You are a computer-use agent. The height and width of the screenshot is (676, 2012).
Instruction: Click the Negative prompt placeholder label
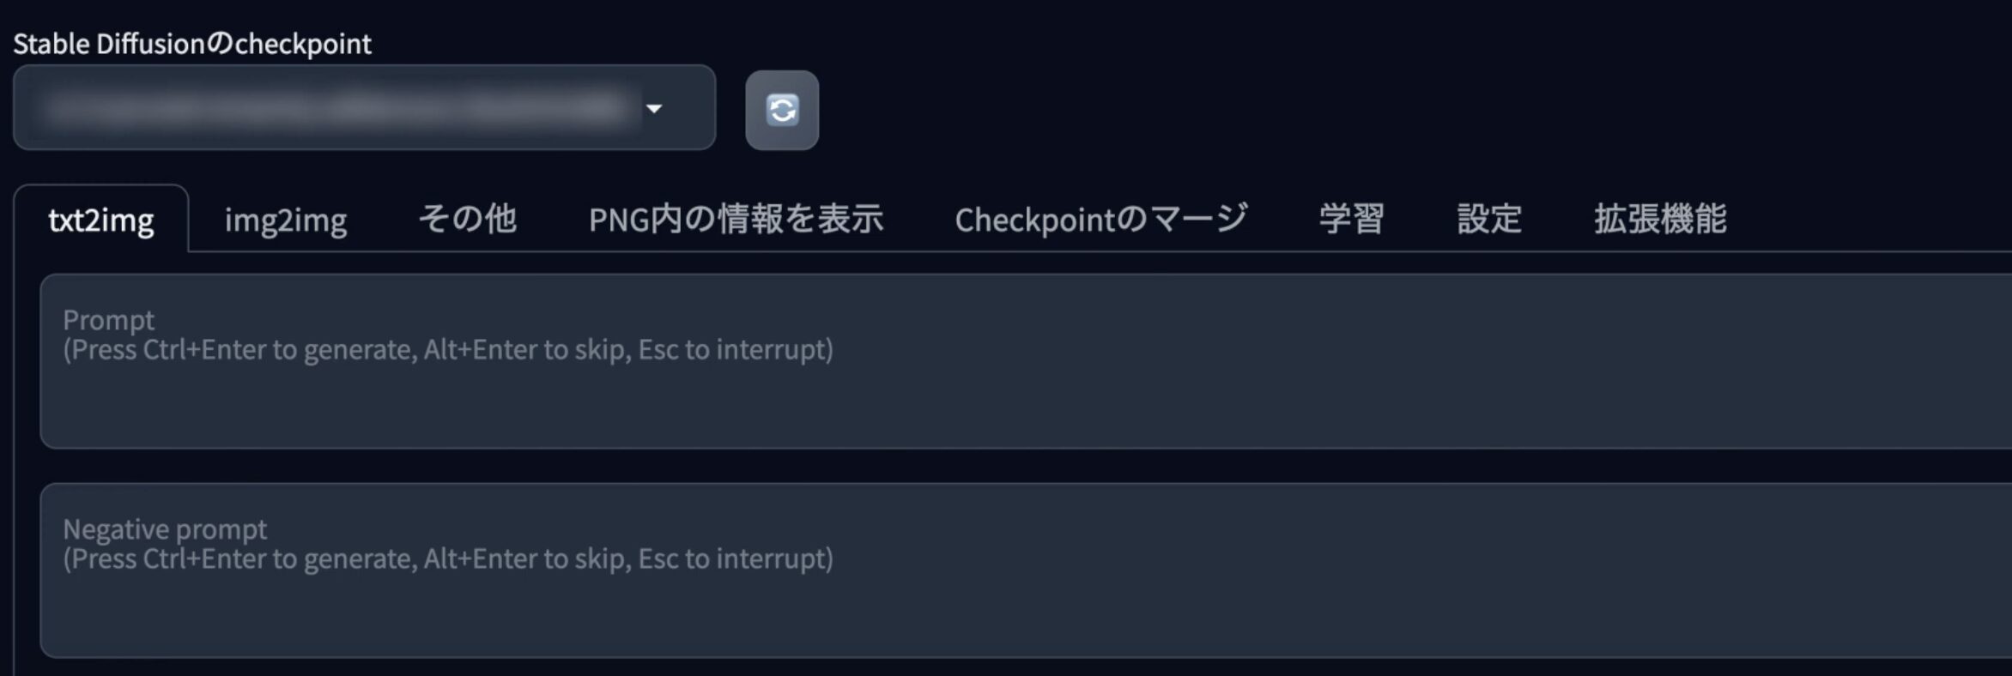tap(165, 529)
